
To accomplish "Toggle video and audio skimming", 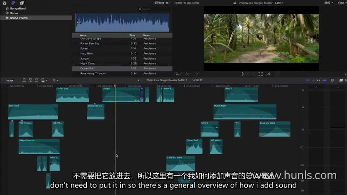I will pos(307,80).
